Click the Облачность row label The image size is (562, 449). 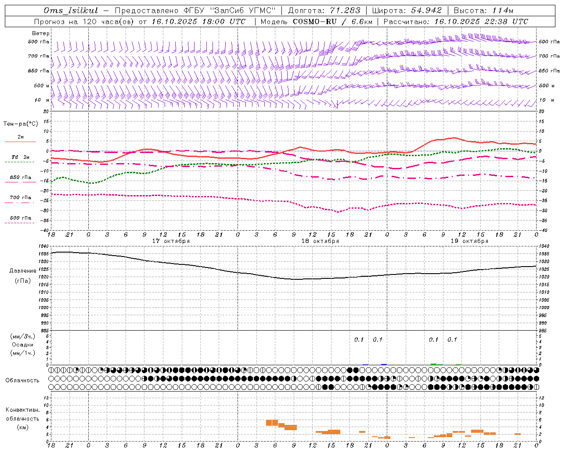coord(22,380)
